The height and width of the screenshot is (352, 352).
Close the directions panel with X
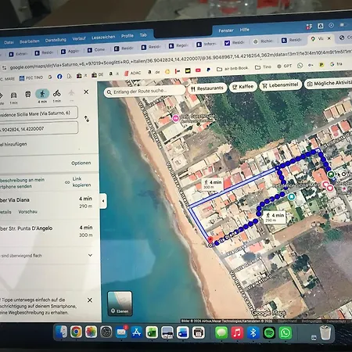click(x=86, y=92)
